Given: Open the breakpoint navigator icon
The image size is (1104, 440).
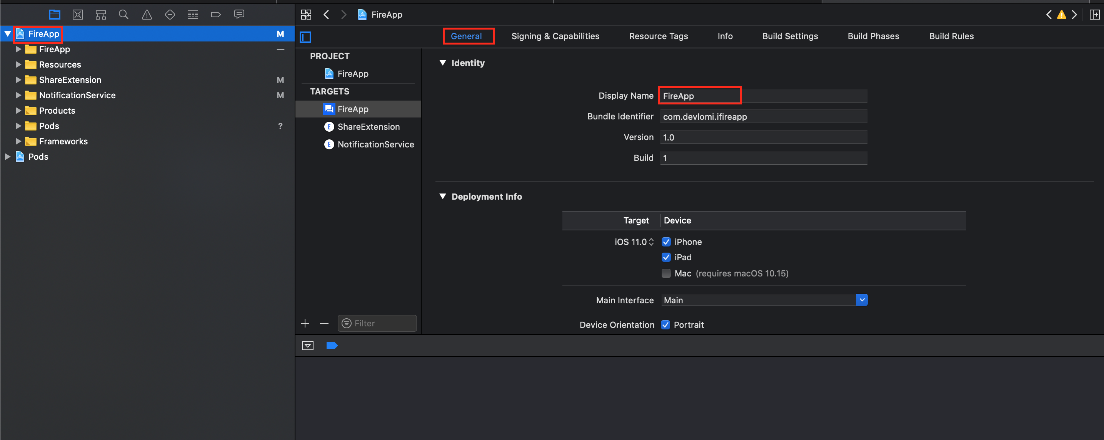Looking at the screenshot, I should (x=216, y=15).
